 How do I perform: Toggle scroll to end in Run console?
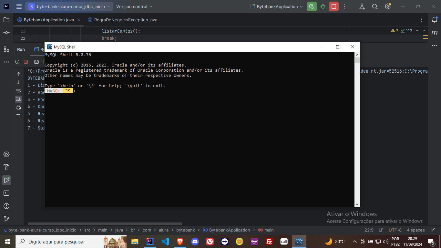[18, 99]
